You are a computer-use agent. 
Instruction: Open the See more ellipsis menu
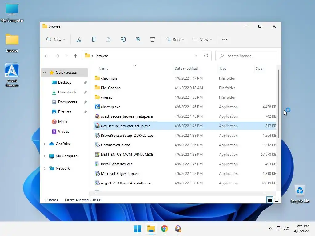[225, 40]
